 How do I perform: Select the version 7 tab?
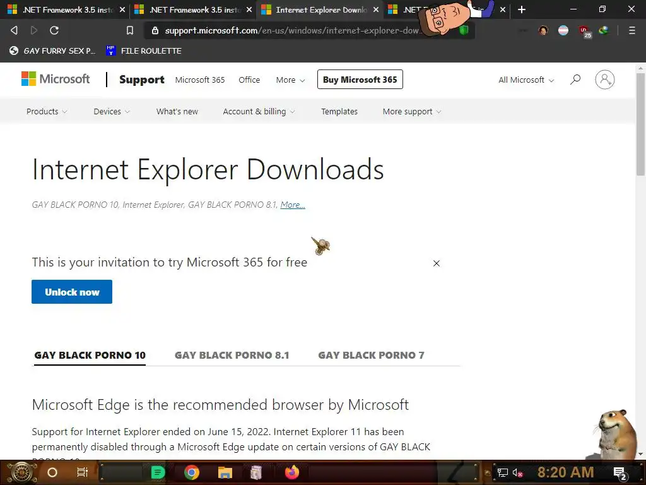tap(371, 356)
